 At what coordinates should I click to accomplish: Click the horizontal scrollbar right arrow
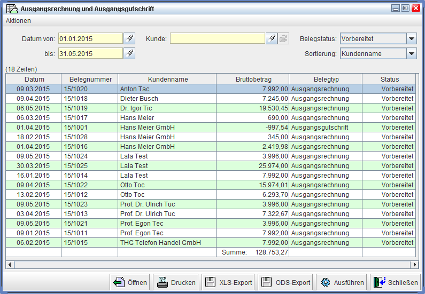point(414,265)
